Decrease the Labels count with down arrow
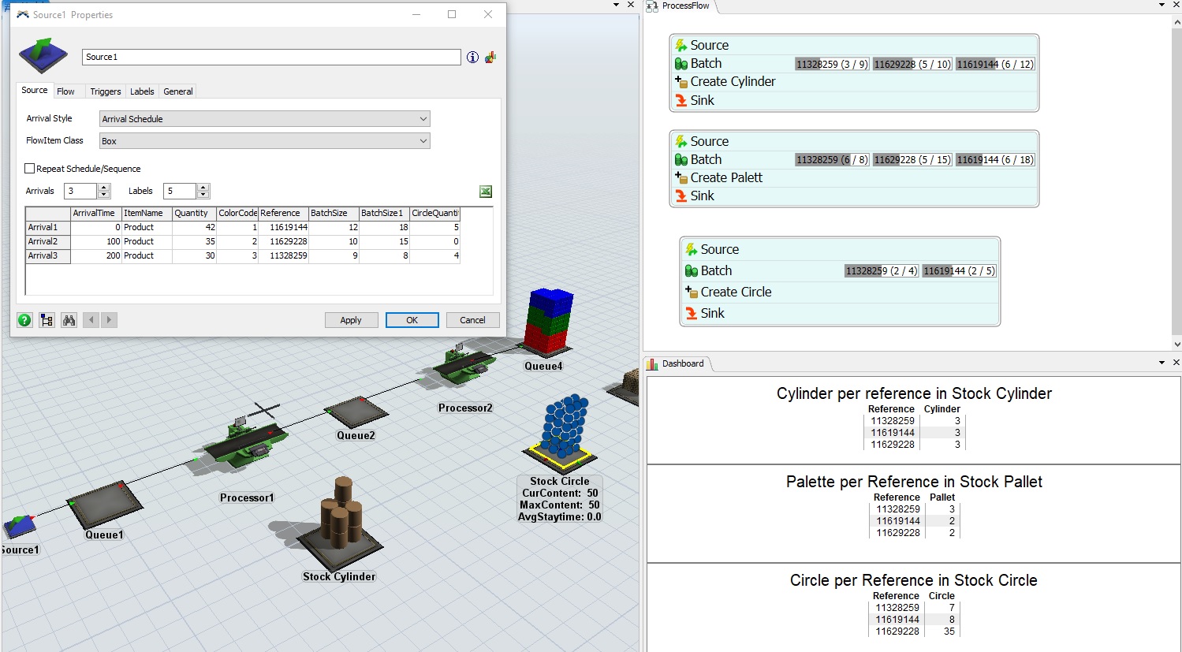1182x652 pixels. (x=203, y=195)
